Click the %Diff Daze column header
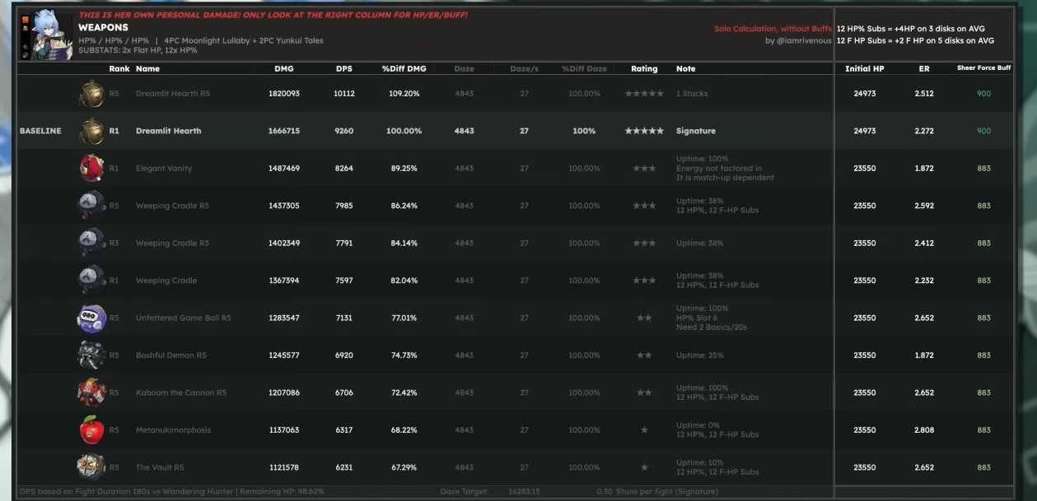Image resolution: width=1037 pixels, height=501 pixels. pos(584,69)
